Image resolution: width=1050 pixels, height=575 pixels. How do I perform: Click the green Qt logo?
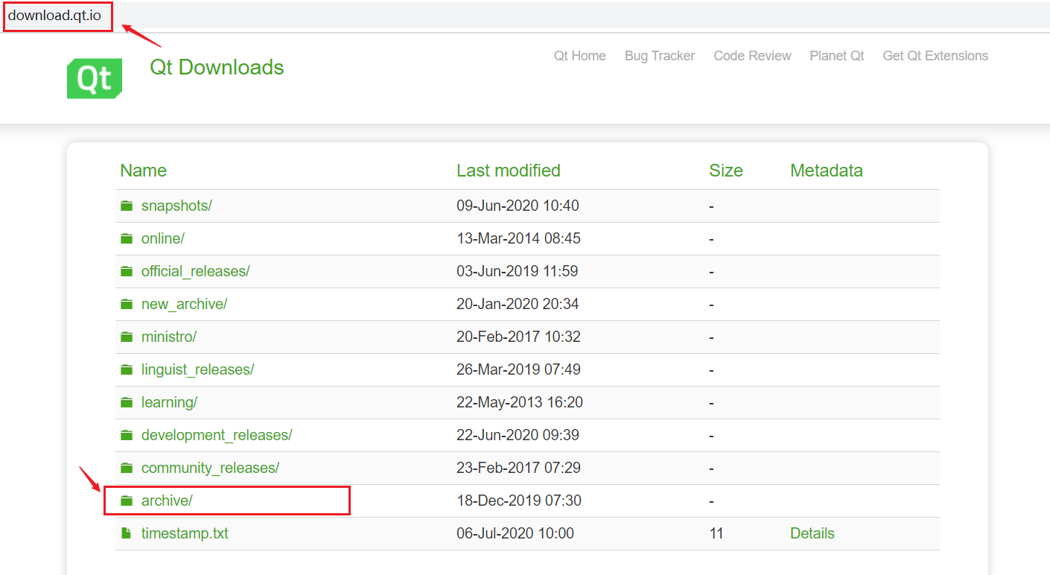coord(95,78)
